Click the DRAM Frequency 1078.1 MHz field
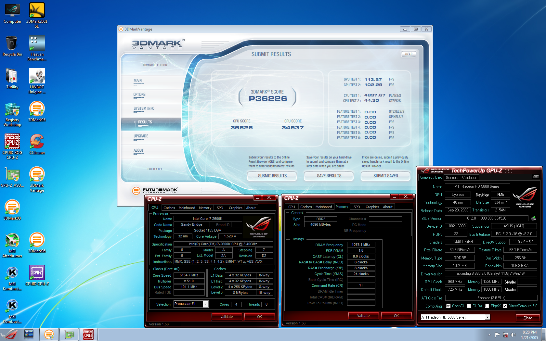Viewport: 546px width, 341px height. pos(361,245)
